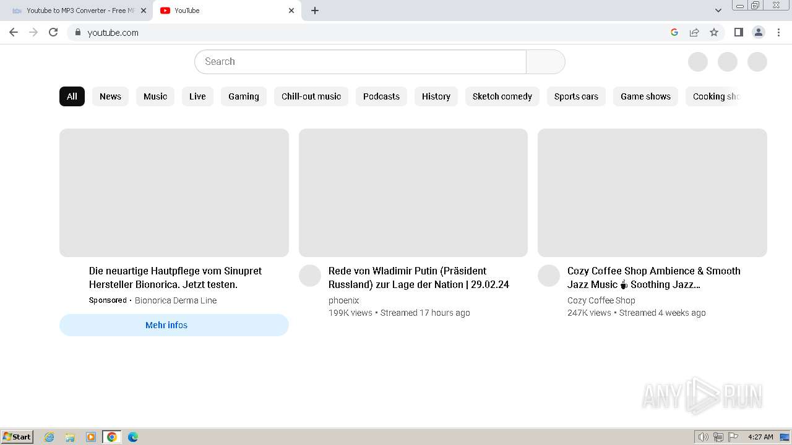
Task: Open the Windows Start menu
Action: (17, 437)
